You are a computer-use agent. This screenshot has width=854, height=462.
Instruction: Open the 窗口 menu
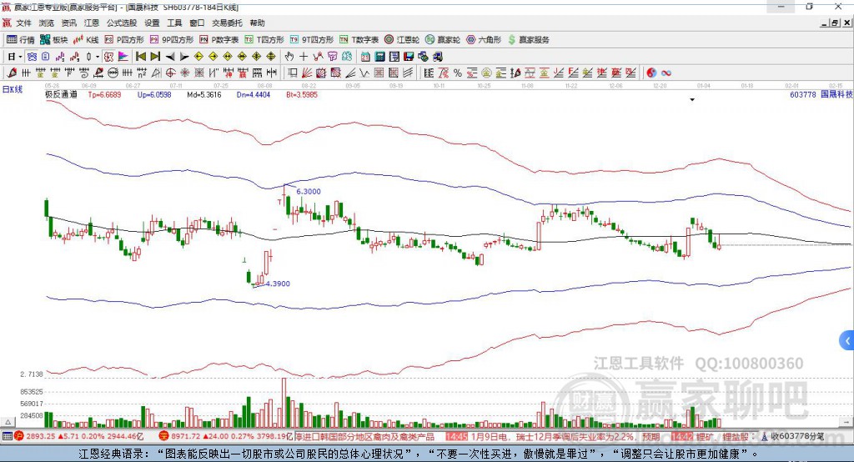197,23
